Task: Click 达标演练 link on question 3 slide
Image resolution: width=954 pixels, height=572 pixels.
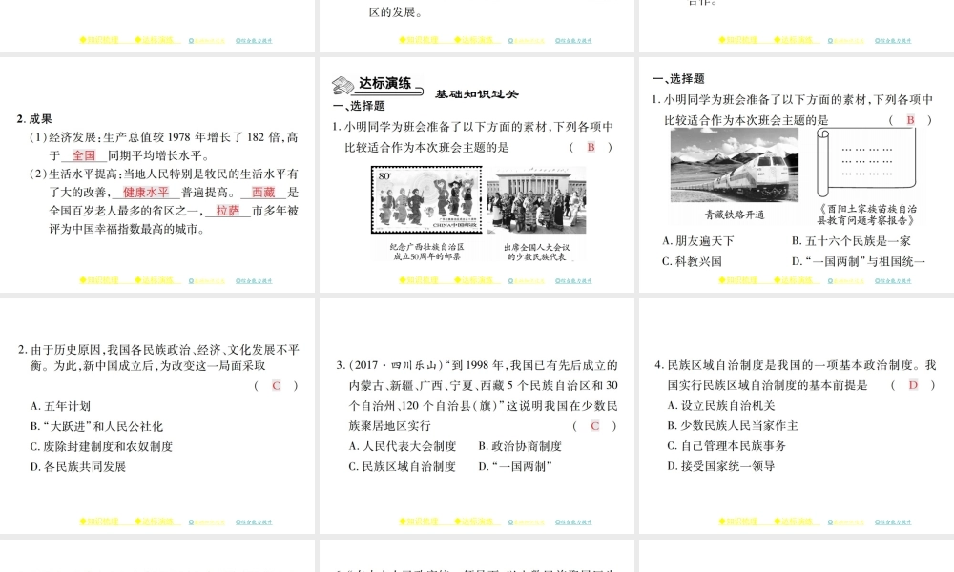Action: coord(474,521)
